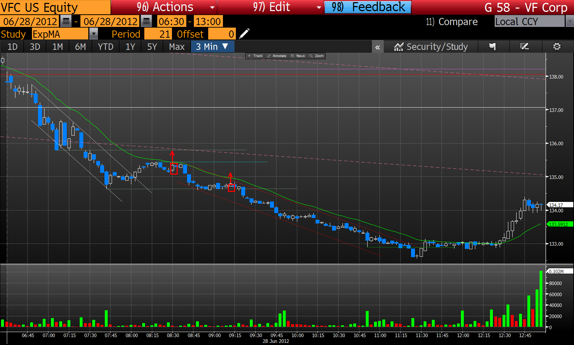The height and width of the screenshot is (345, 574).
Task: Click the 138.00 price axis label
Action: pos(556,77)
